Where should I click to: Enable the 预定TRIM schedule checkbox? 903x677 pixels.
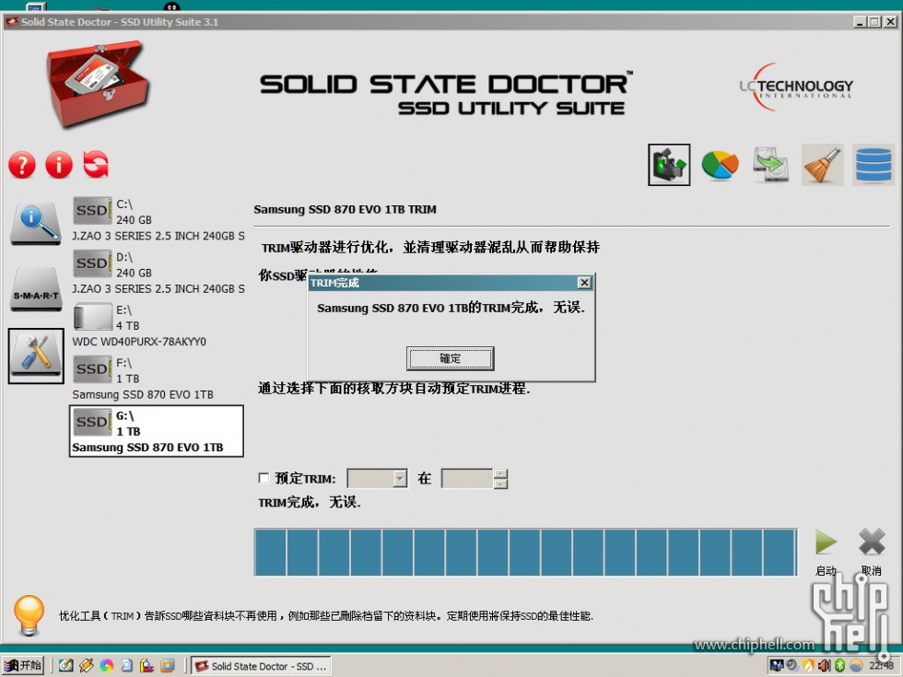pyautogui.click(x=264, y=478)
